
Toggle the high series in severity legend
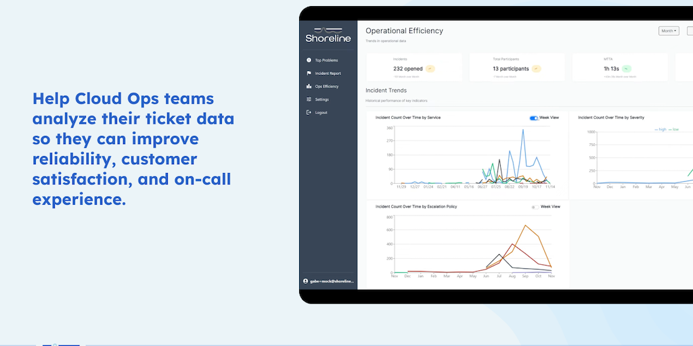pyautogui.click(x=661, y=129)
